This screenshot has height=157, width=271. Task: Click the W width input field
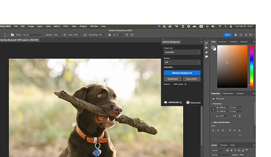(224, 107)
